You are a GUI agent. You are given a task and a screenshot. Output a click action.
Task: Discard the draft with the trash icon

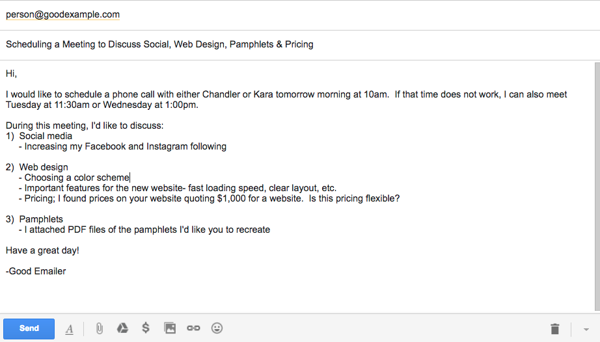(555, 328)
